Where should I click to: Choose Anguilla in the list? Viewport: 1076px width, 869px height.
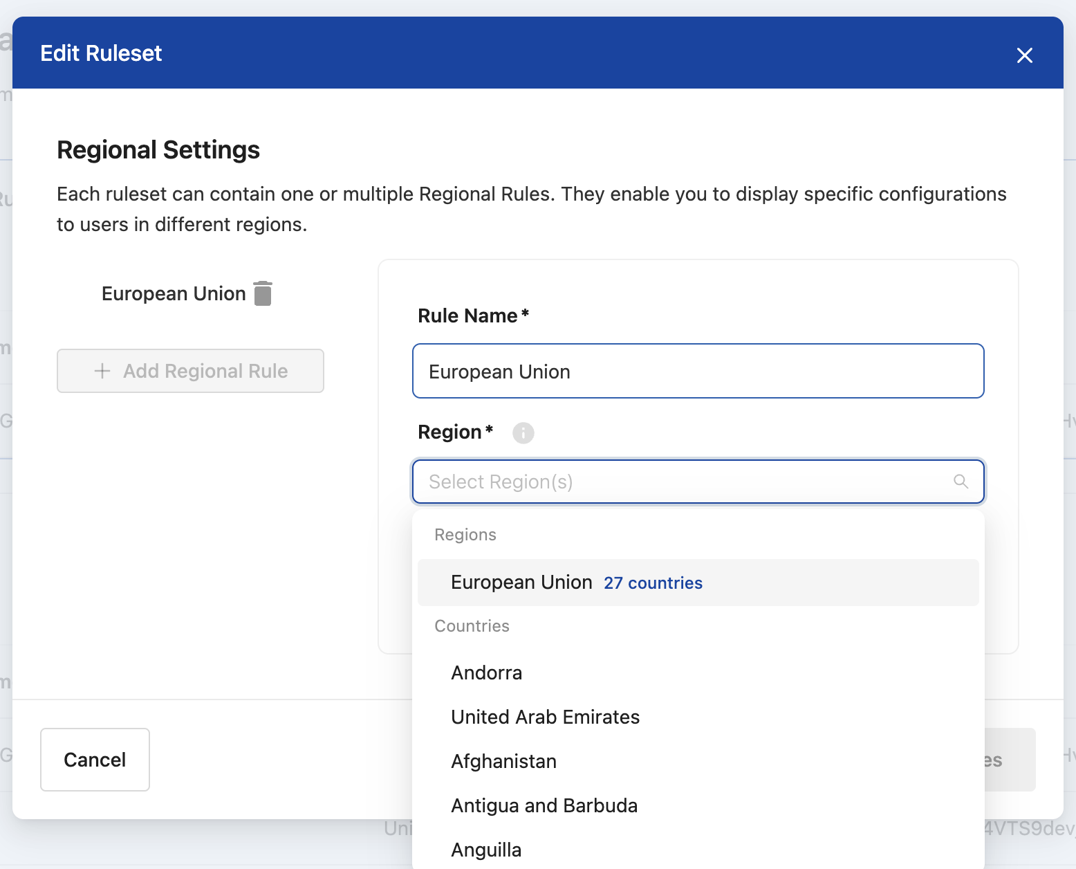(698, 850)
